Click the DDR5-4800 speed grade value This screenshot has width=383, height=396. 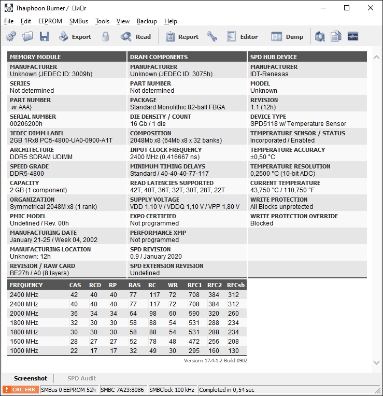coord(27,174)
